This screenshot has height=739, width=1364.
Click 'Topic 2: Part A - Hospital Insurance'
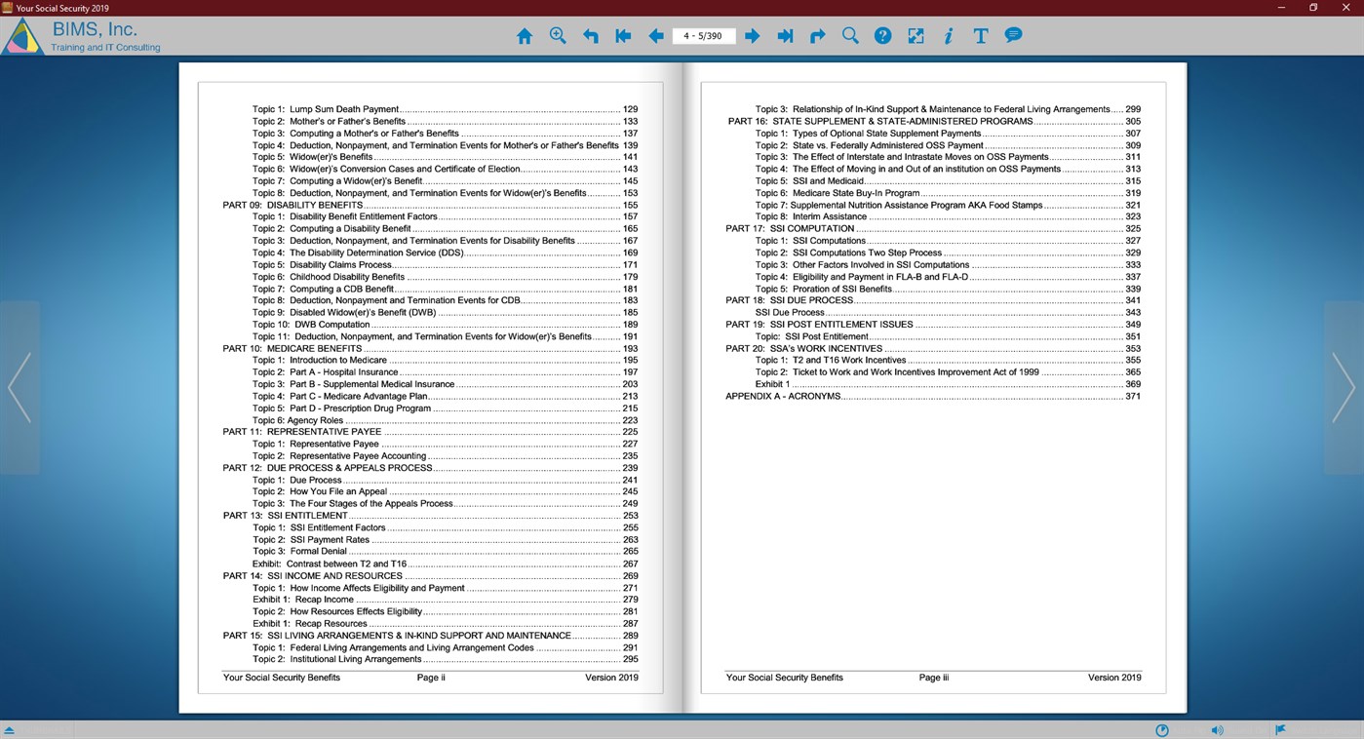445,372
